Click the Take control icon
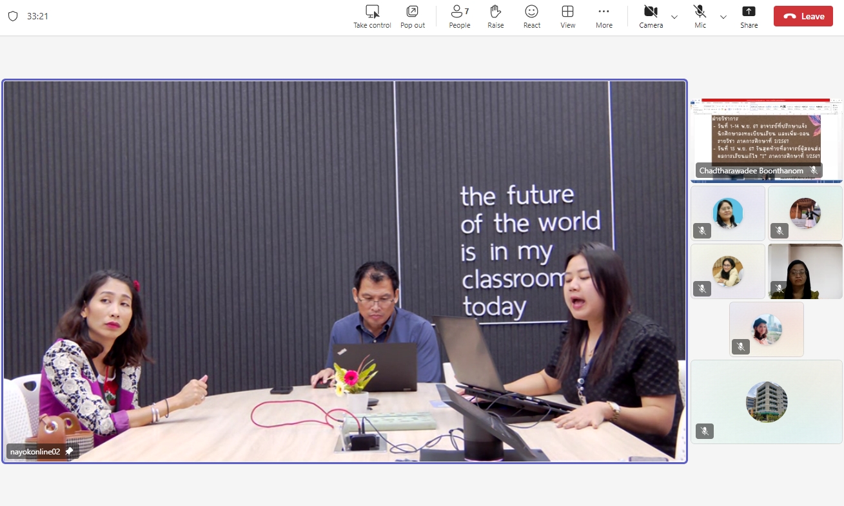 372,12
